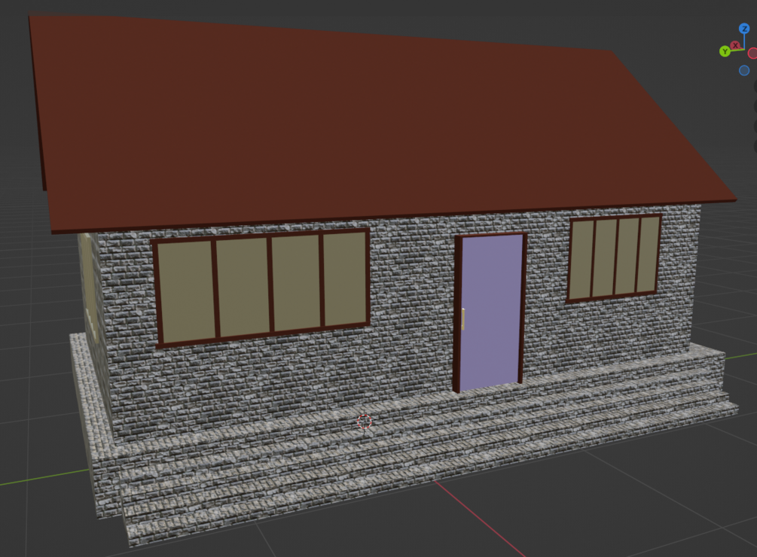Select the small four-pane window on the right
This screenshot has height=557, width=757.
pos(614,258)
